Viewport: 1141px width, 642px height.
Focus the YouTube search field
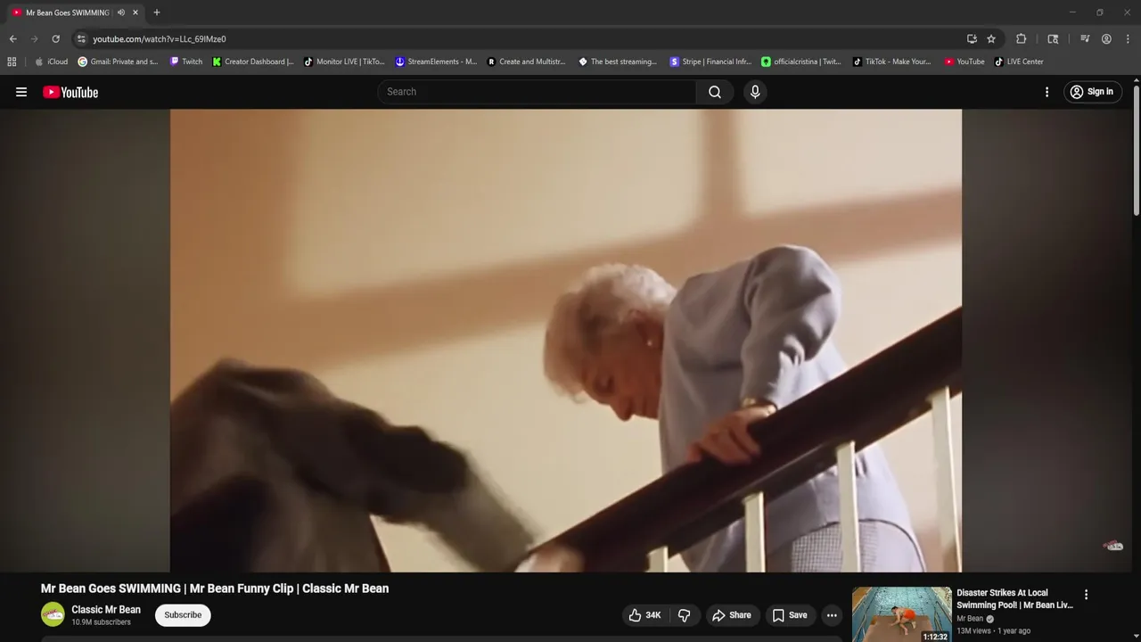[x=538, y=92]
